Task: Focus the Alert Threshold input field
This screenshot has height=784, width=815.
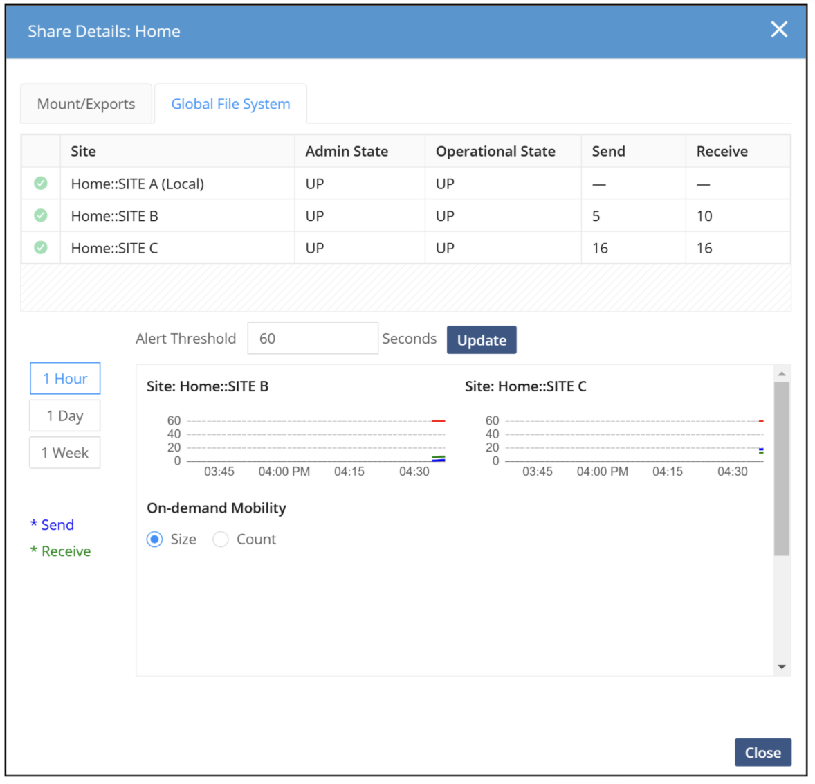Action: pos(313,338)
